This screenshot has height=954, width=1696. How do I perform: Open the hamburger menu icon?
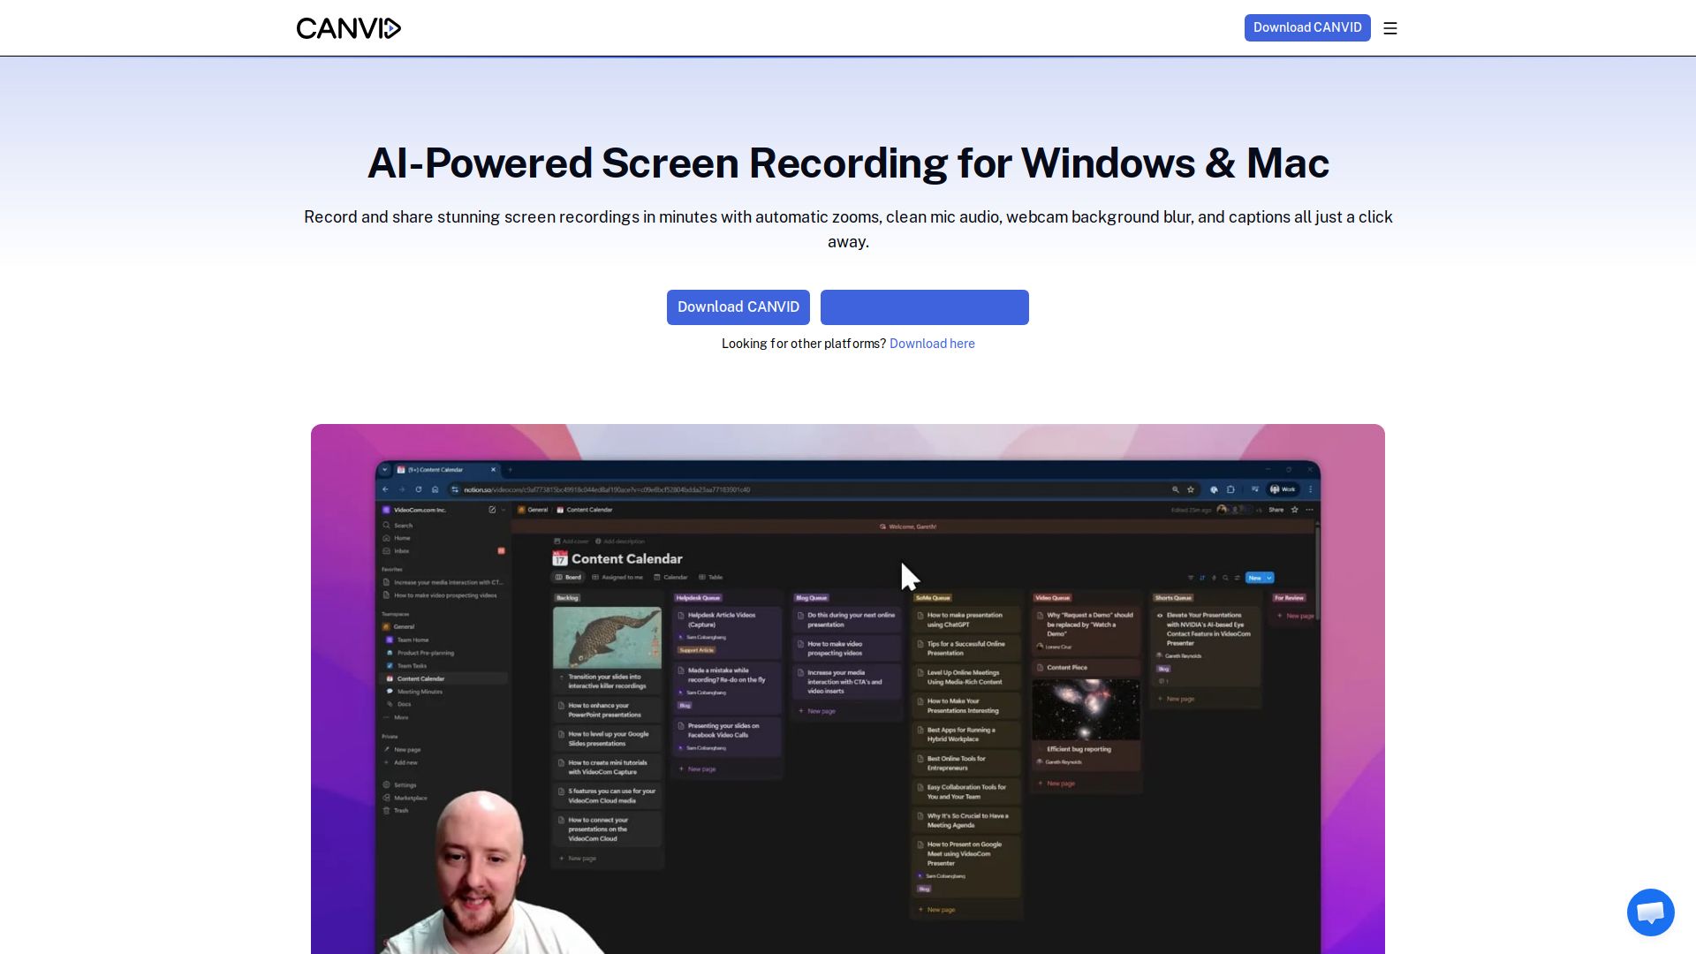tap(1390, 28)
